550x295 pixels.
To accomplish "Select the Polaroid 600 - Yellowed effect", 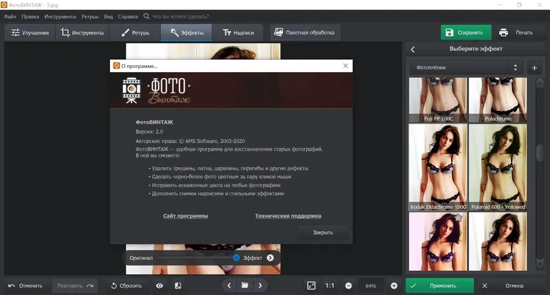I will click(x=498, y=167).
